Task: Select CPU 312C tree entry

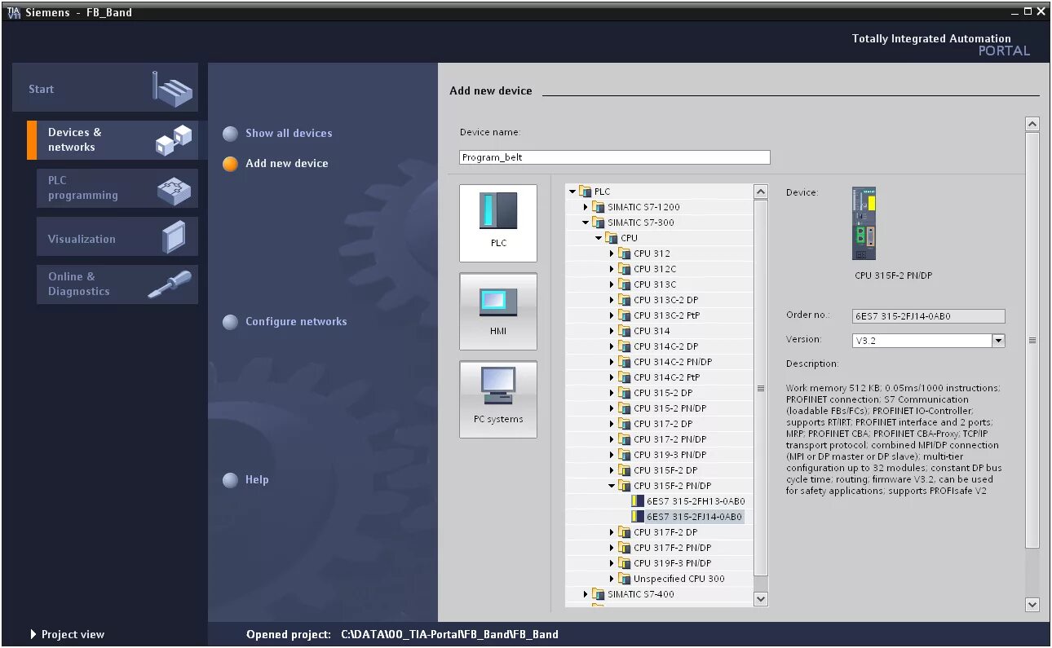Action: [655, 269]
